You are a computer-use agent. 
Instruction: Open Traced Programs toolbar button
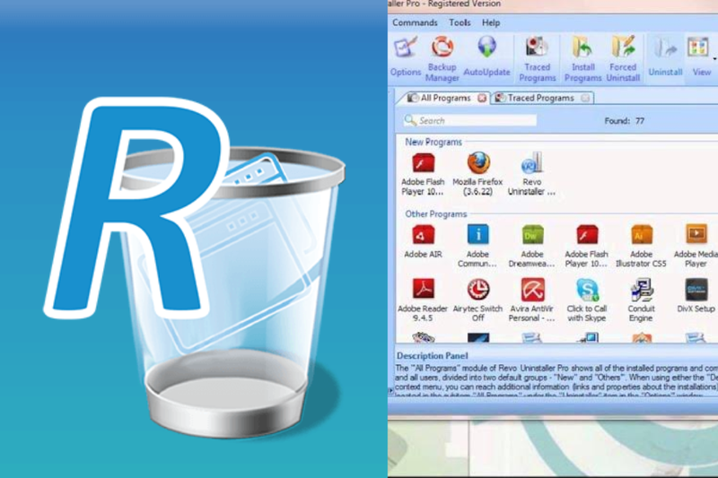pos(537,58)
